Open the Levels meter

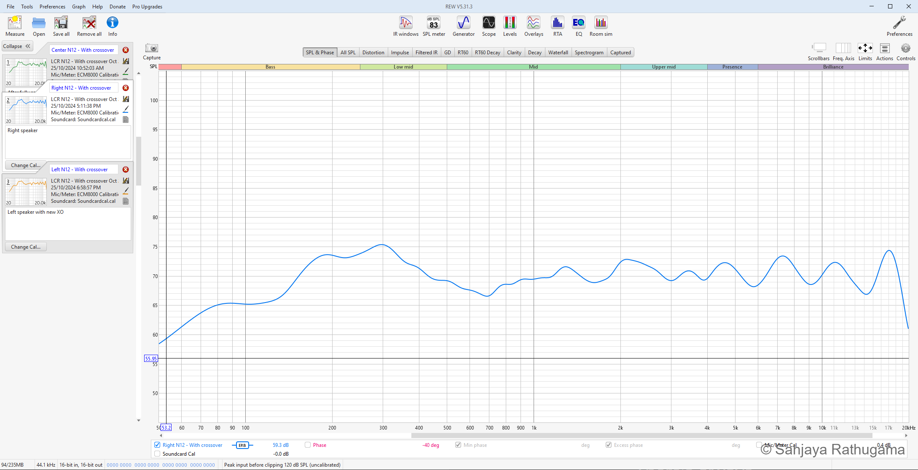(x=510, y=26)
